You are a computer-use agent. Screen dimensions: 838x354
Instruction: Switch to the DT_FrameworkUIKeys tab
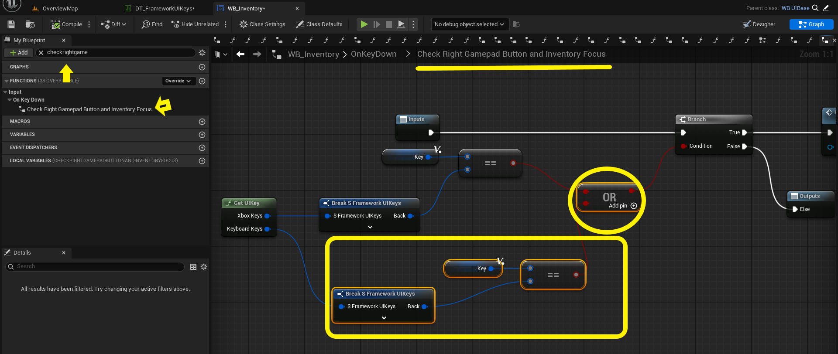point(165,8)
